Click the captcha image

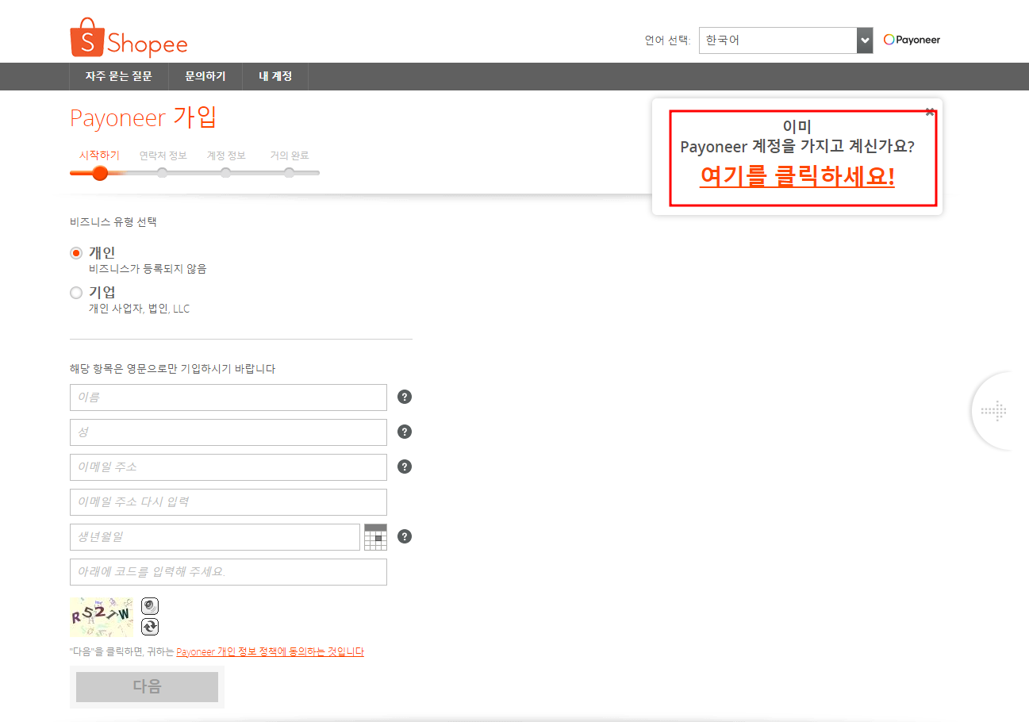102,616
